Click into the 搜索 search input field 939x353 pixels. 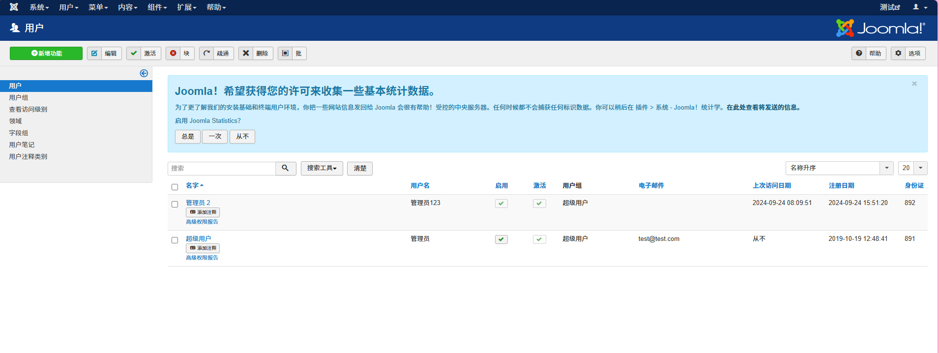(x=221, y=168)
